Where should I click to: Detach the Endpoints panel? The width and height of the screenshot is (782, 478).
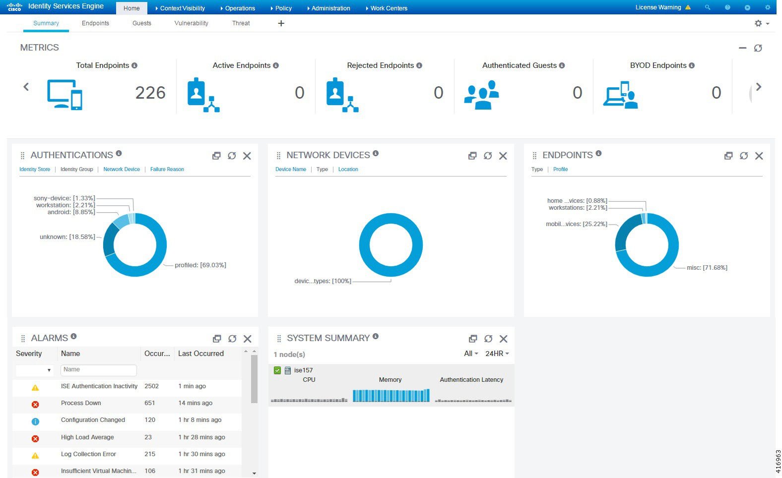coord(728,156)
